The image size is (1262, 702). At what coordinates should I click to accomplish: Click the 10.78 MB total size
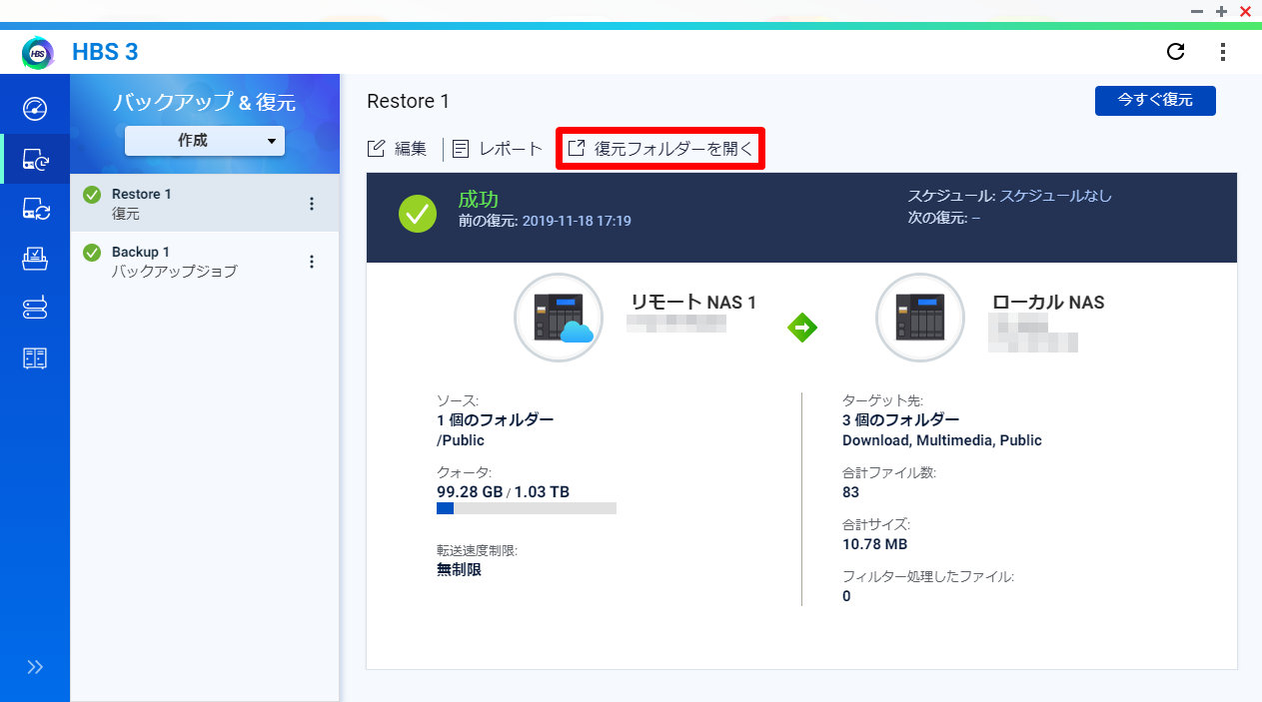pyautogui.click(x=875, y=544)
